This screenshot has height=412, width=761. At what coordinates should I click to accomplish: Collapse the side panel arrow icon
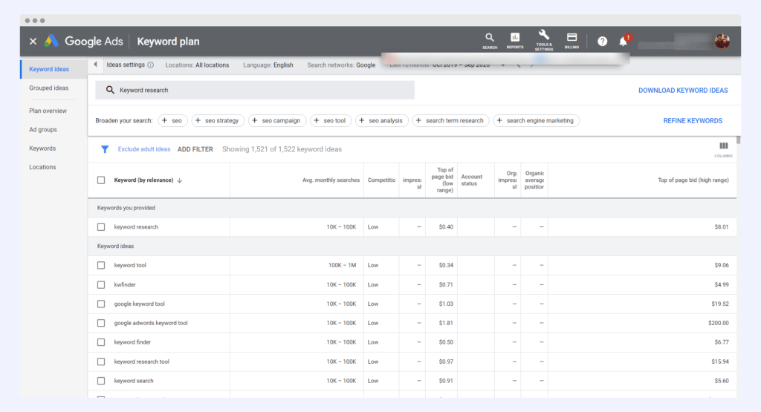pos(95,65)
